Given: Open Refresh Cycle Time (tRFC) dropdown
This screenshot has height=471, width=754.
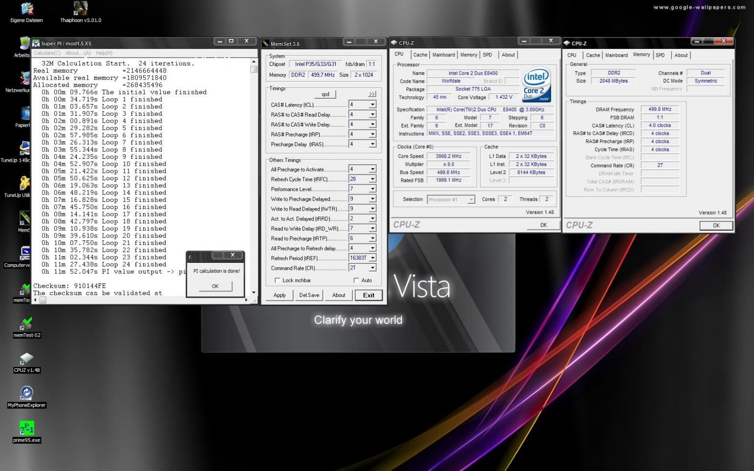Looking at the screenshot, I should point(372,179).
